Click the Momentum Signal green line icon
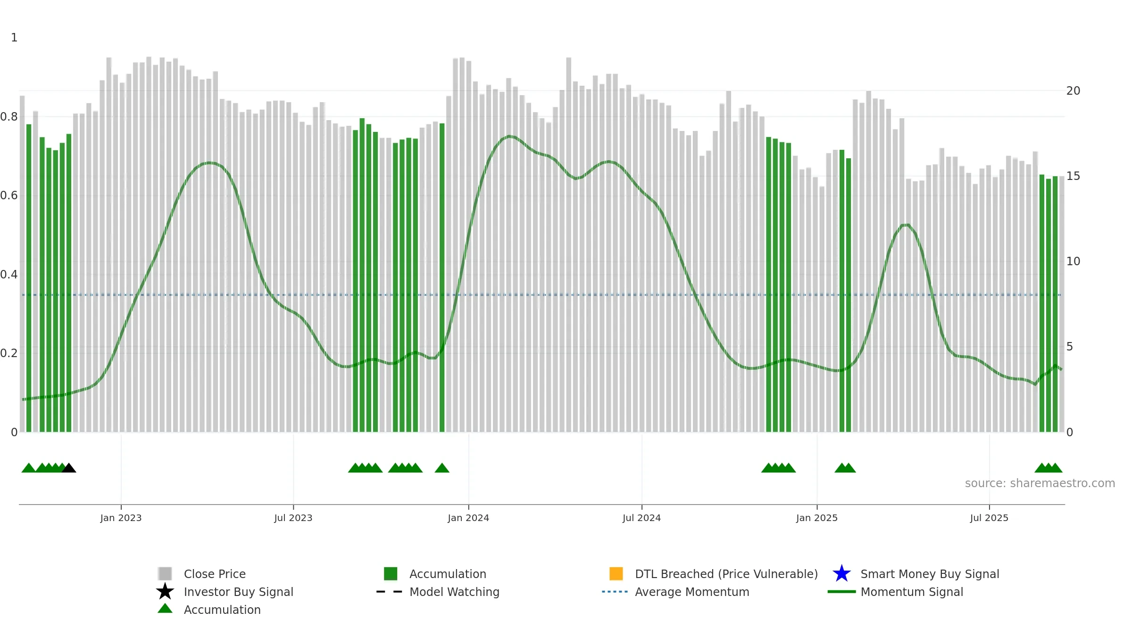Image resolution: width=1132 pixels, height=636 pixels. point(841,592)
